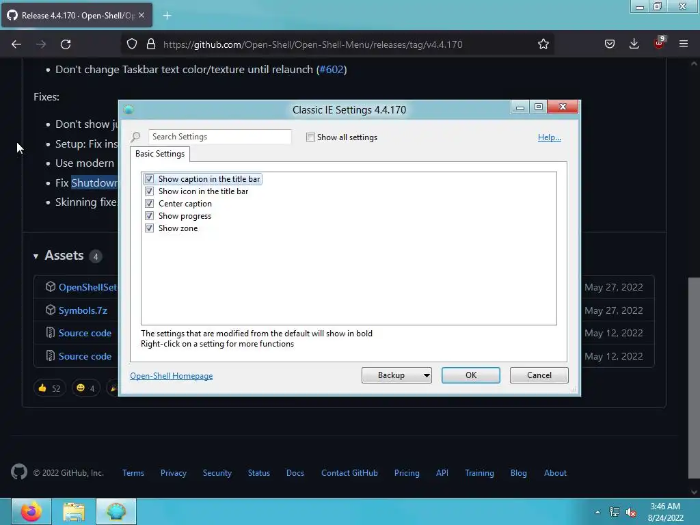700x525 pixels.
Task: Toggle the Show progress checkbox
Action: (149, 215)
